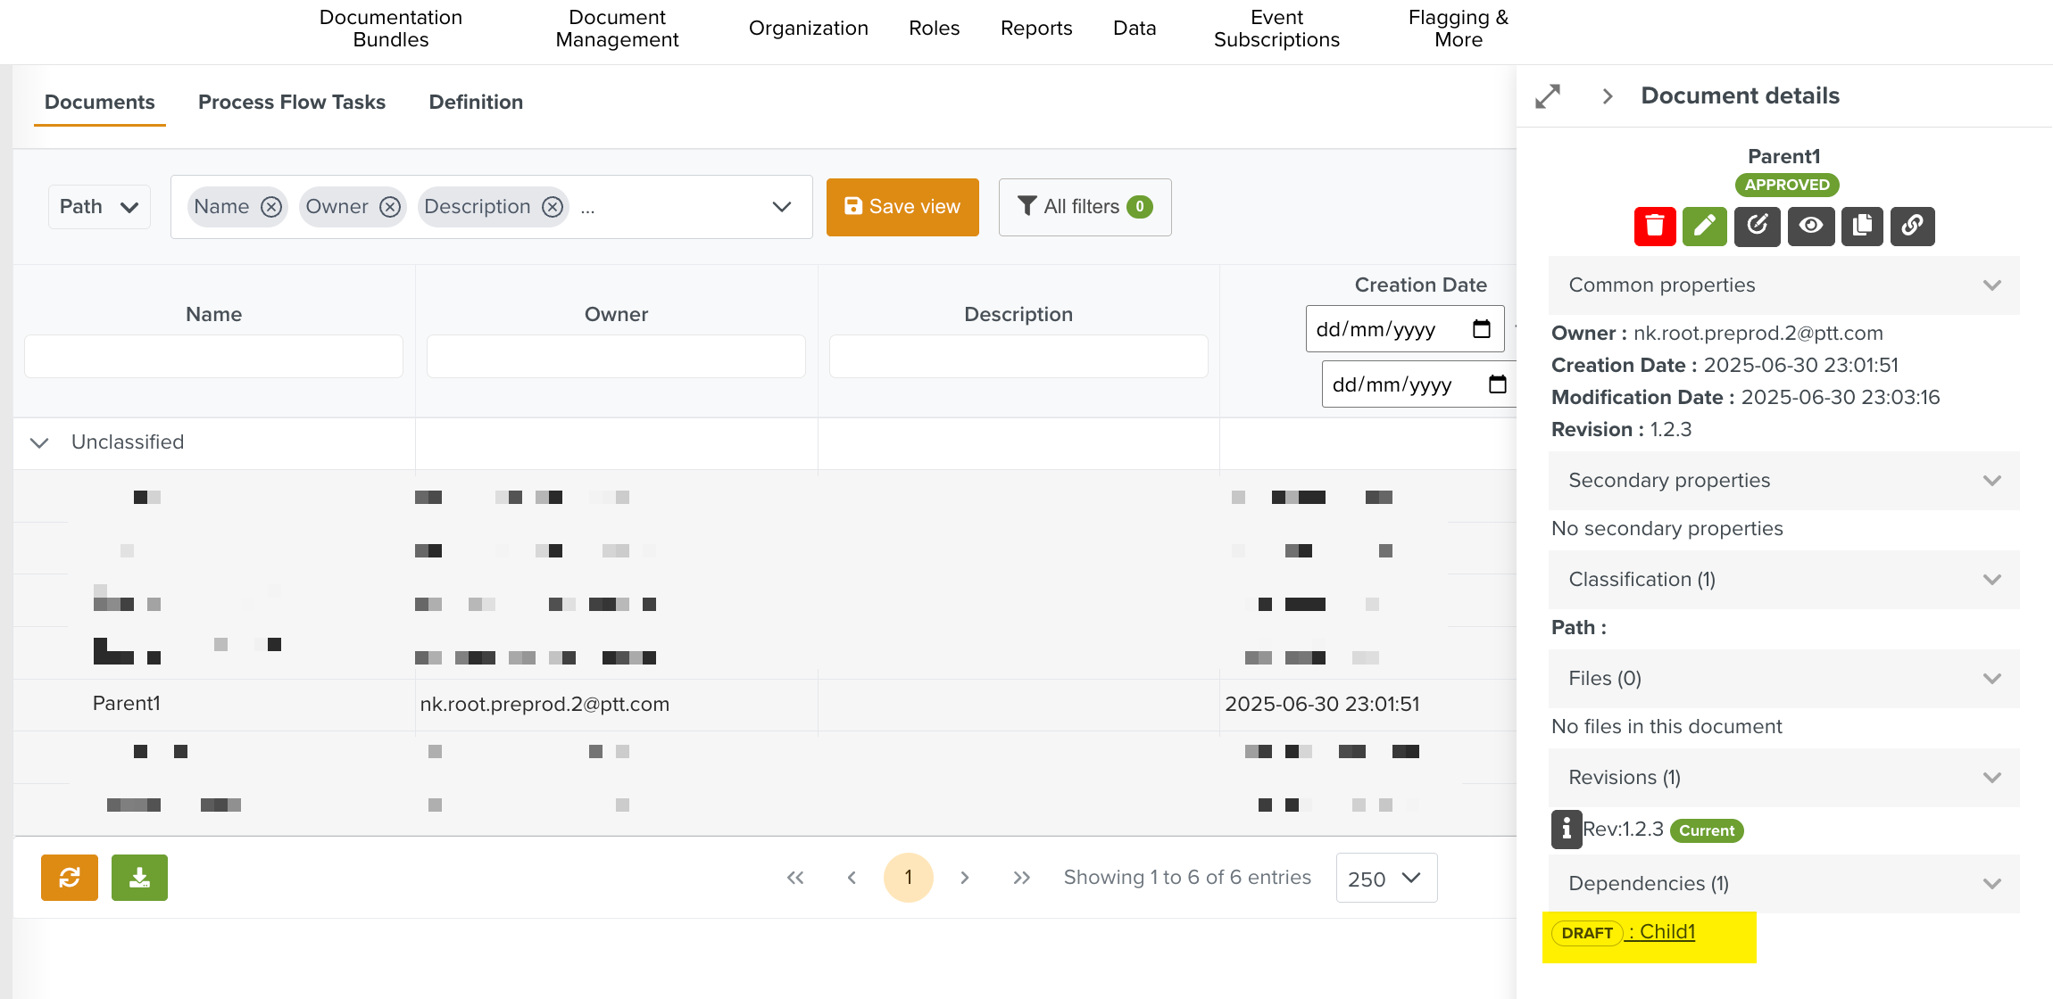The image size is (2053, 999).
Task: Click the chain link icon button
Action: click(x=1912, y=227)
